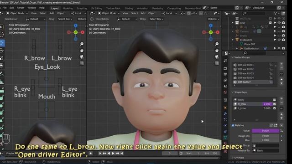Open the Window menu
292x164 pixels.
click(31, 8)
